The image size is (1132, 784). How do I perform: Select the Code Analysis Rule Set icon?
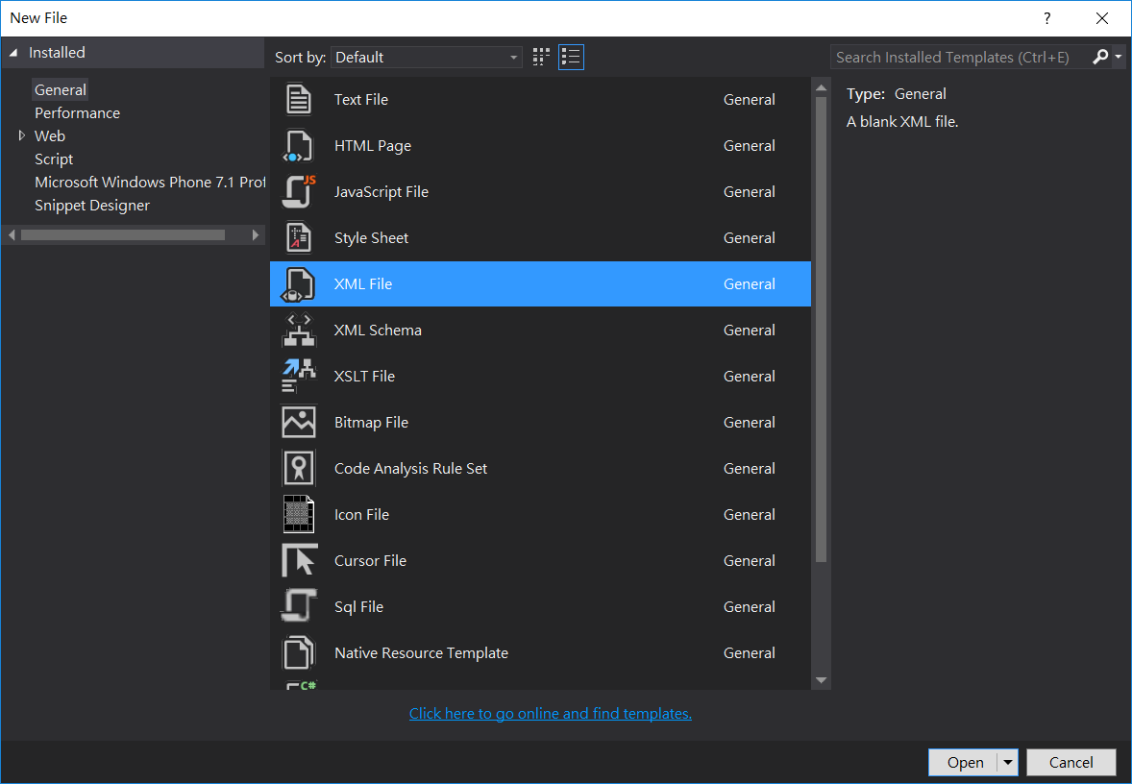298,469
